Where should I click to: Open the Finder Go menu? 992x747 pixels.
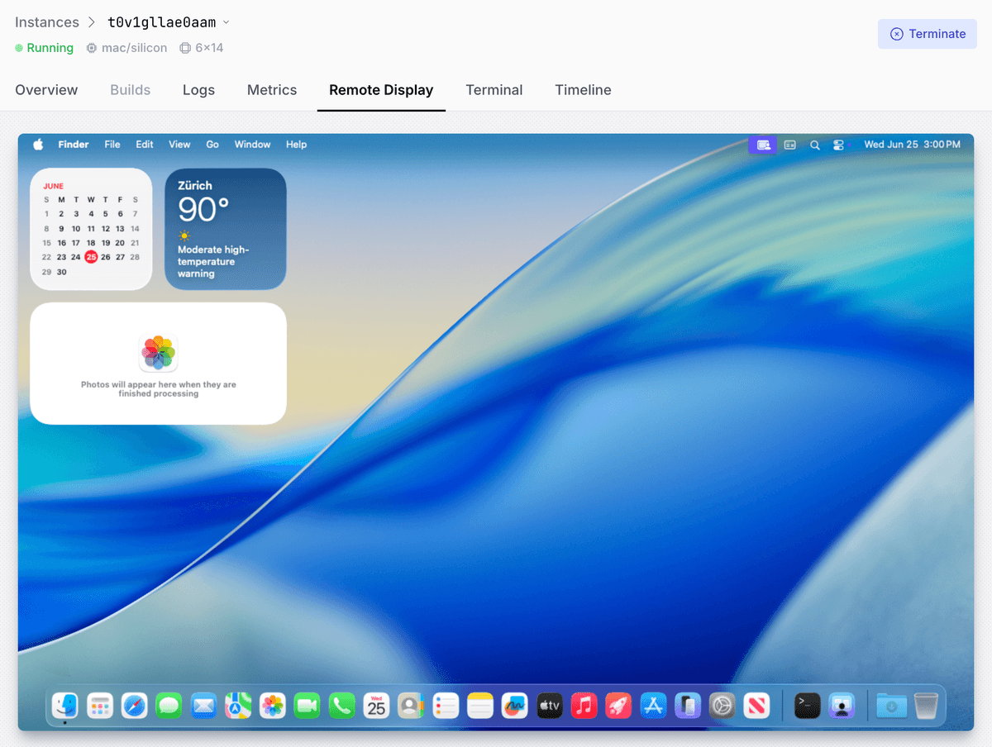click(x=212, y=145)
